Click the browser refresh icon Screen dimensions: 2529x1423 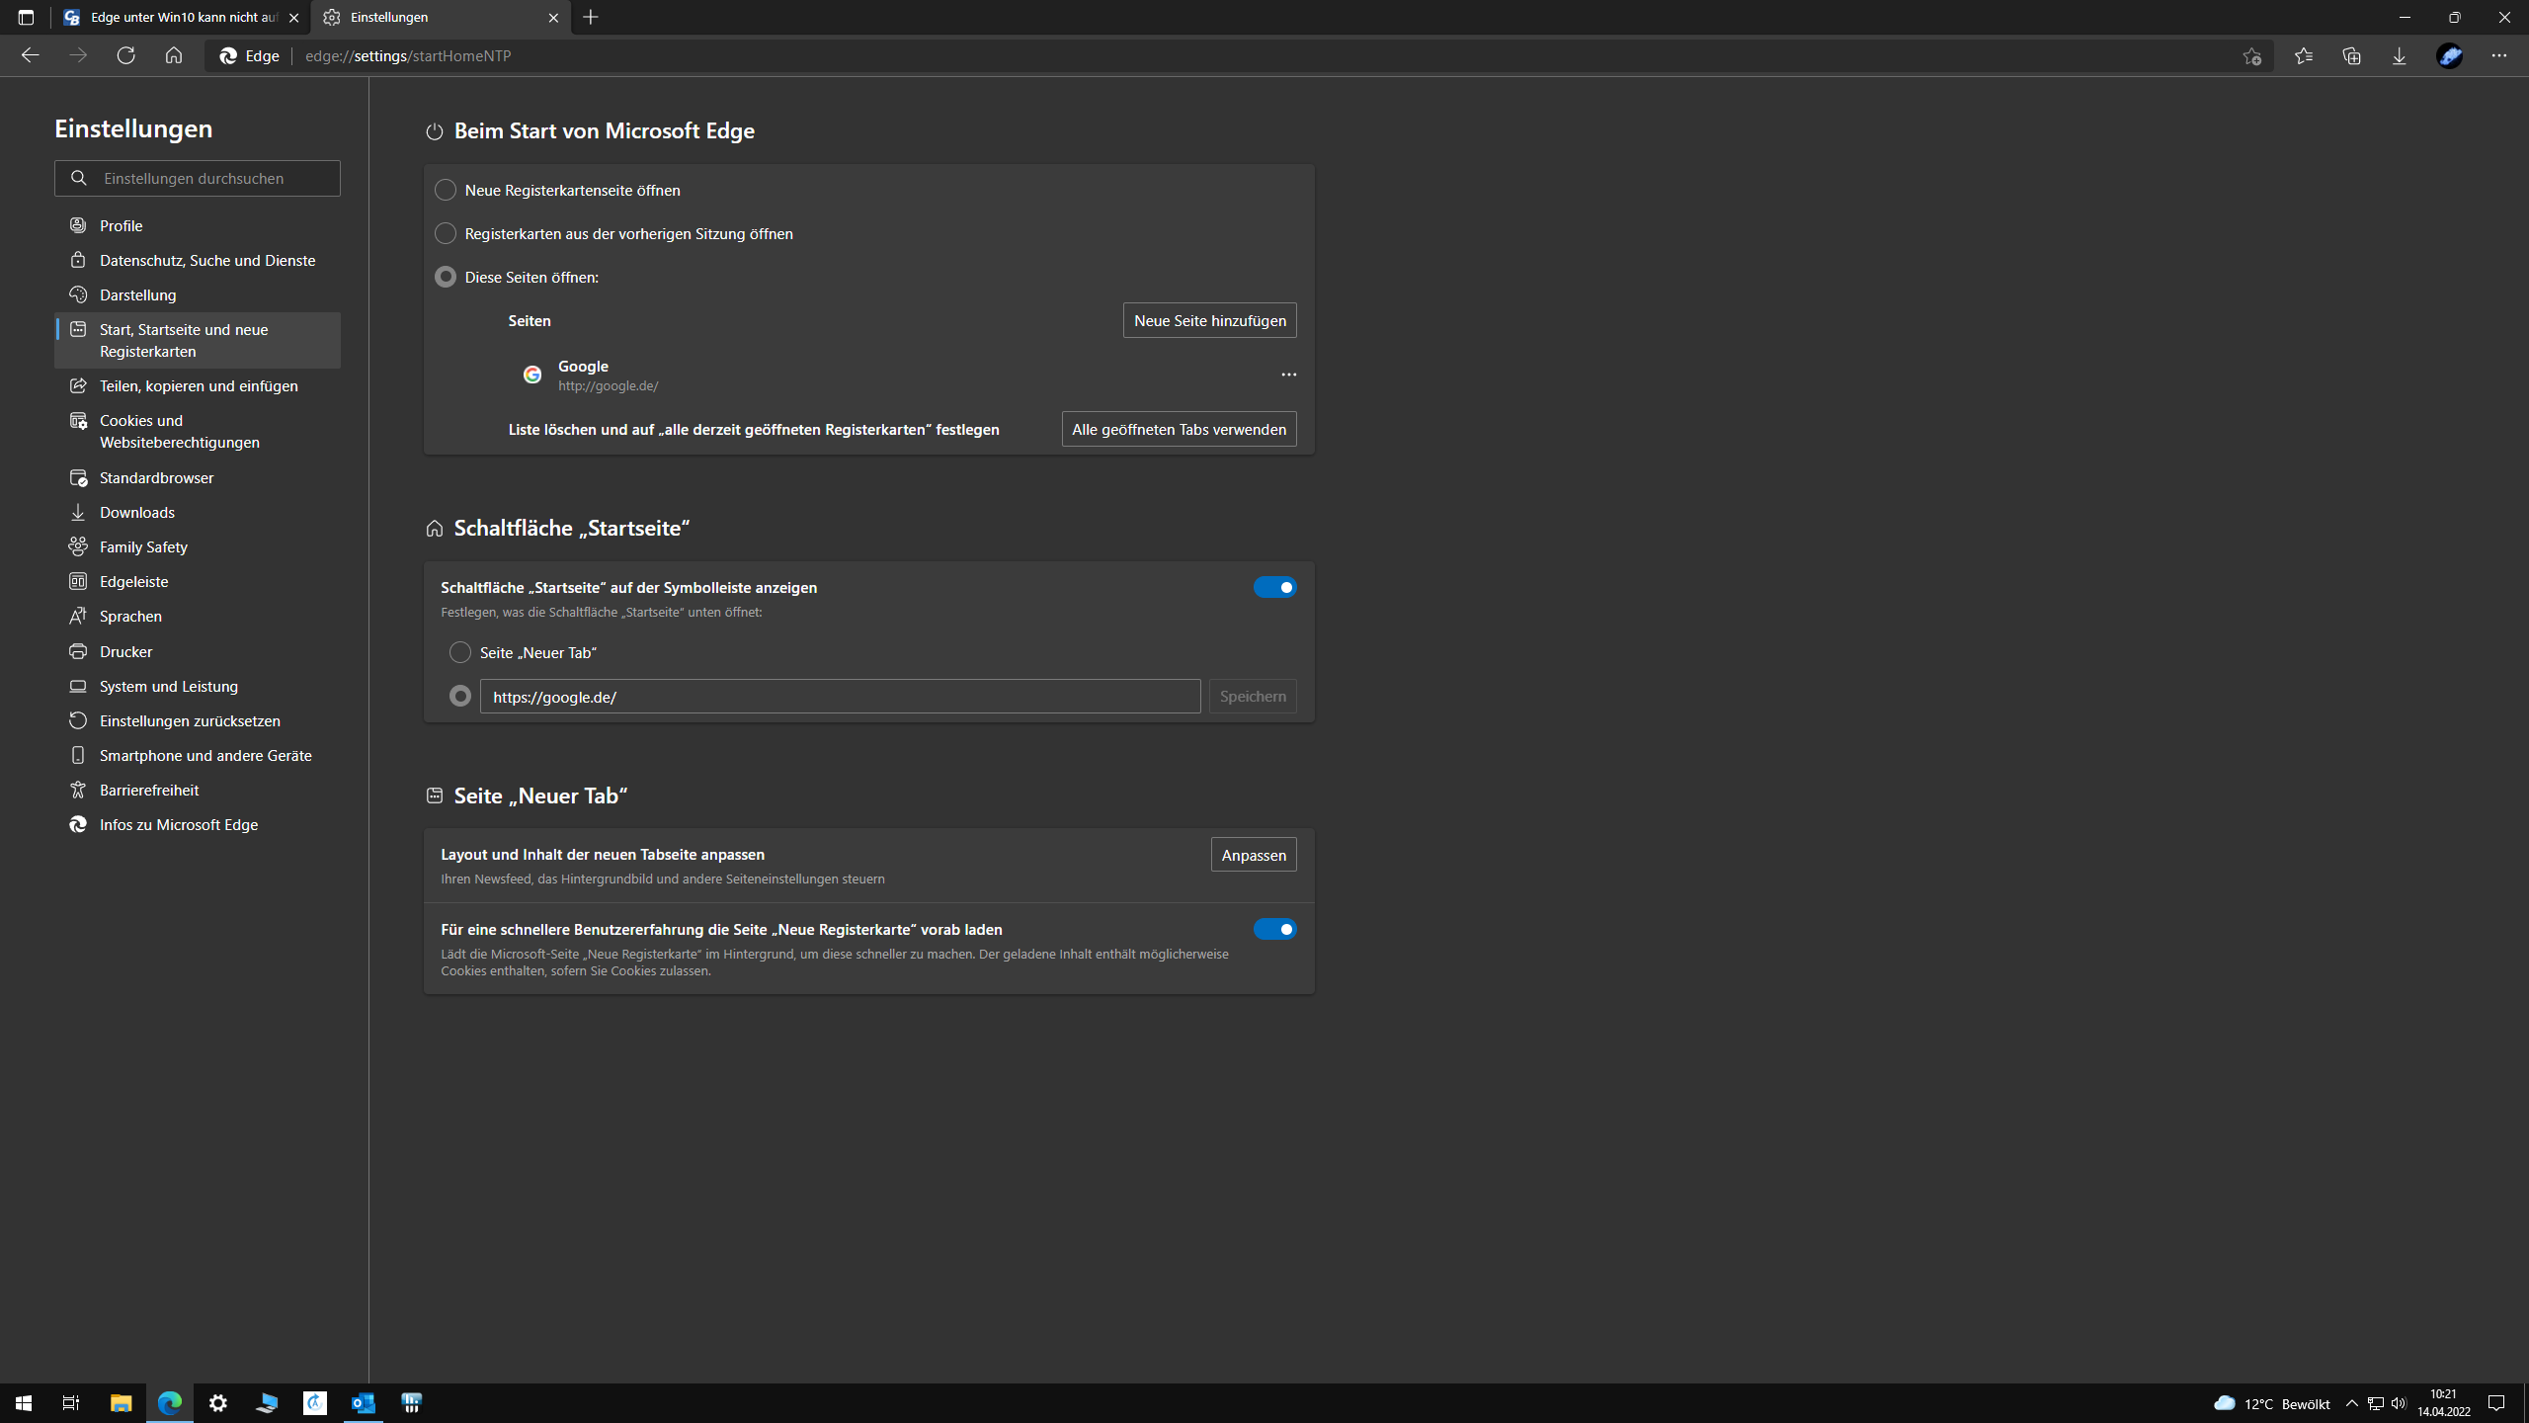click(125, 55)
